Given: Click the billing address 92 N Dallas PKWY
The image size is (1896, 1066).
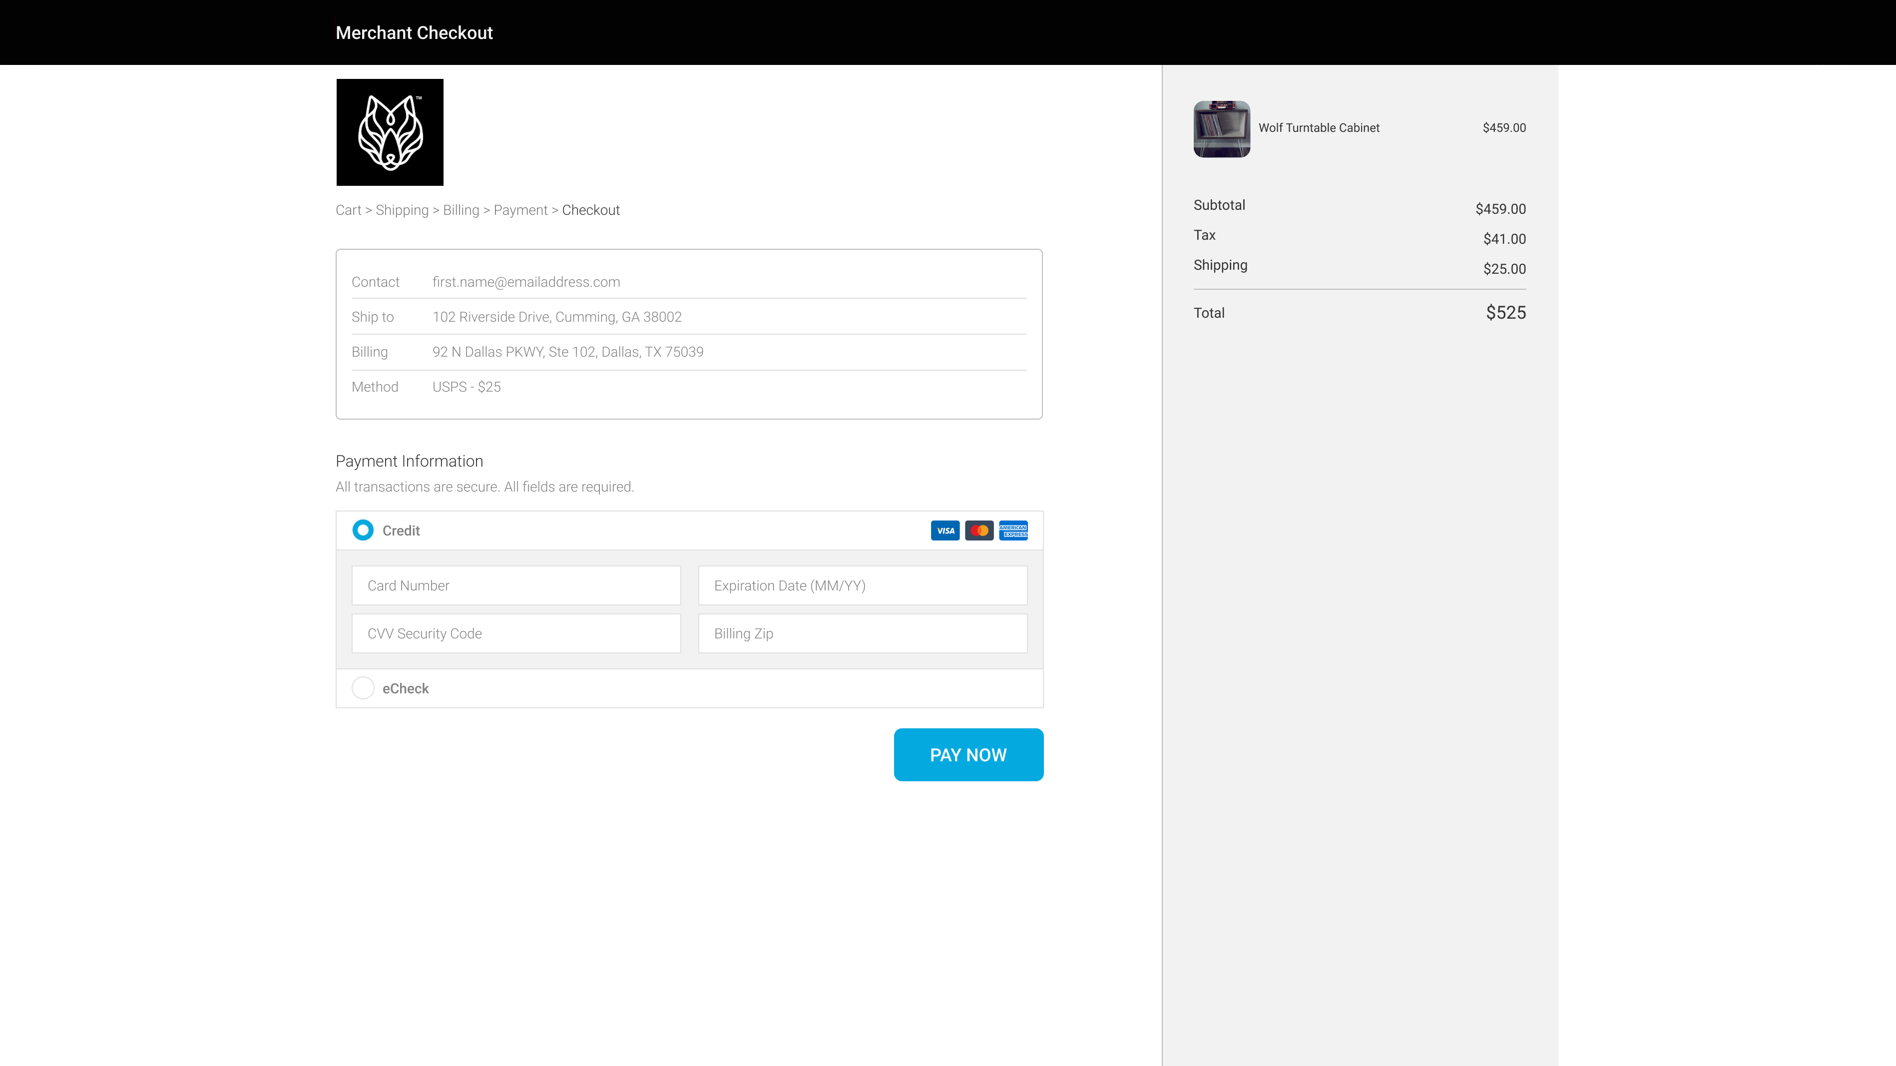Looking at the screenshot, I should (x=568, y=352).
